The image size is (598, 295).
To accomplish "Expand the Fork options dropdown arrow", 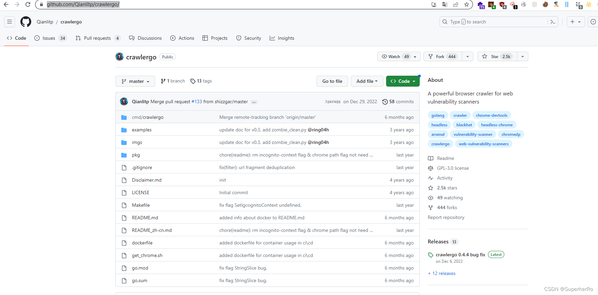I will tap(468, 56).
